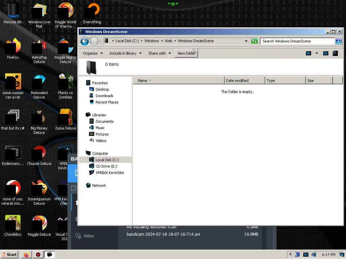
Task: Open Peggle World of Warcraft shortcut
Action: pos(65,15)
